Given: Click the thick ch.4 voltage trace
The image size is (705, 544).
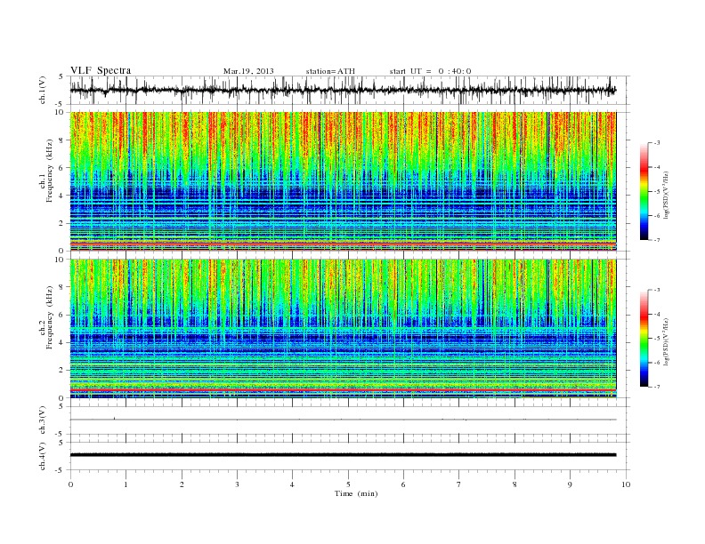Looking at the screenshot, I should (343, 455).
